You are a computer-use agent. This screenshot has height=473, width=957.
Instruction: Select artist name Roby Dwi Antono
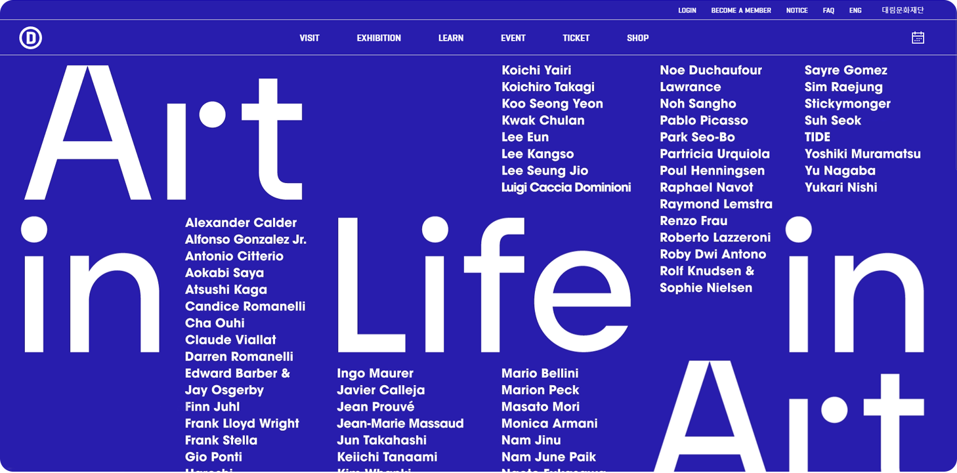tap(713, 255)
